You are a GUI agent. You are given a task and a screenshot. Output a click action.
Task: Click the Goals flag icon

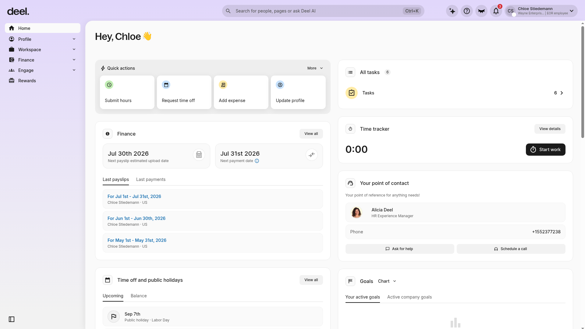point(350,281)
